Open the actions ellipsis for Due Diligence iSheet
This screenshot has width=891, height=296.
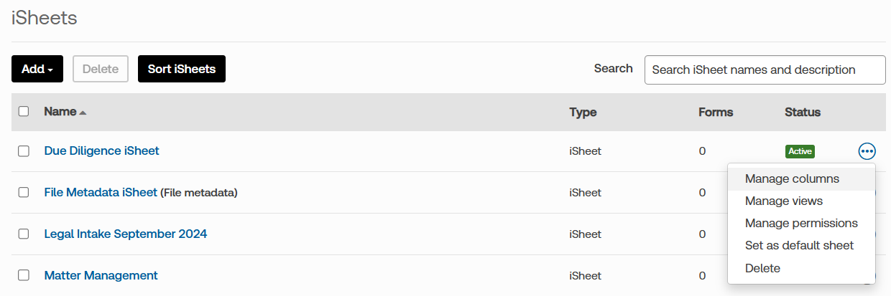(x=867, y=151)
